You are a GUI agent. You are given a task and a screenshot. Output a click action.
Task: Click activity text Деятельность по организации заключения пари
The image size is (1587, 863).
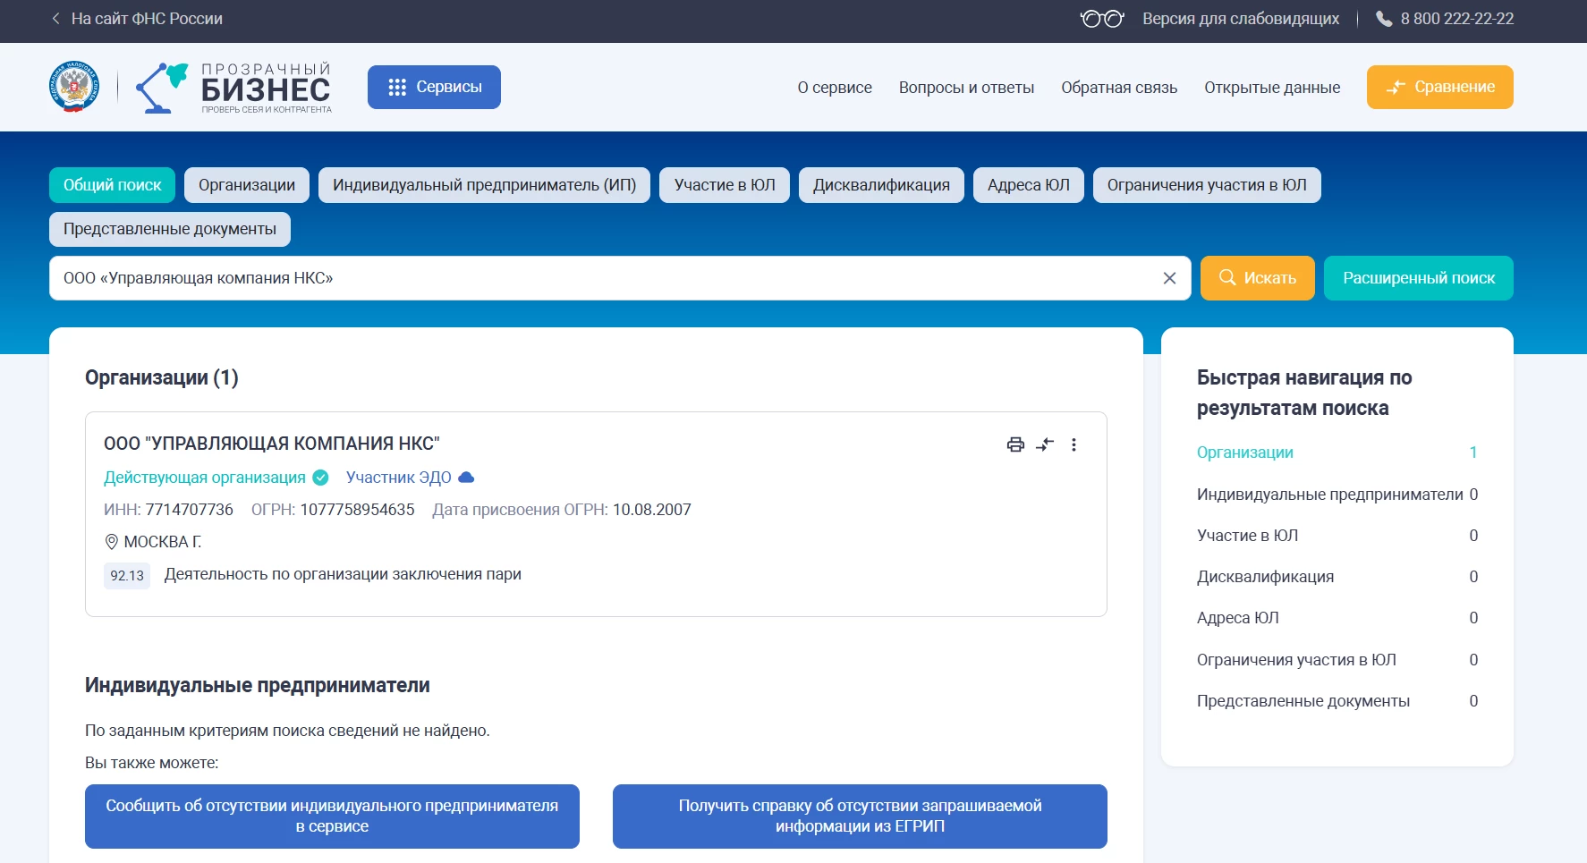[343, 574]
